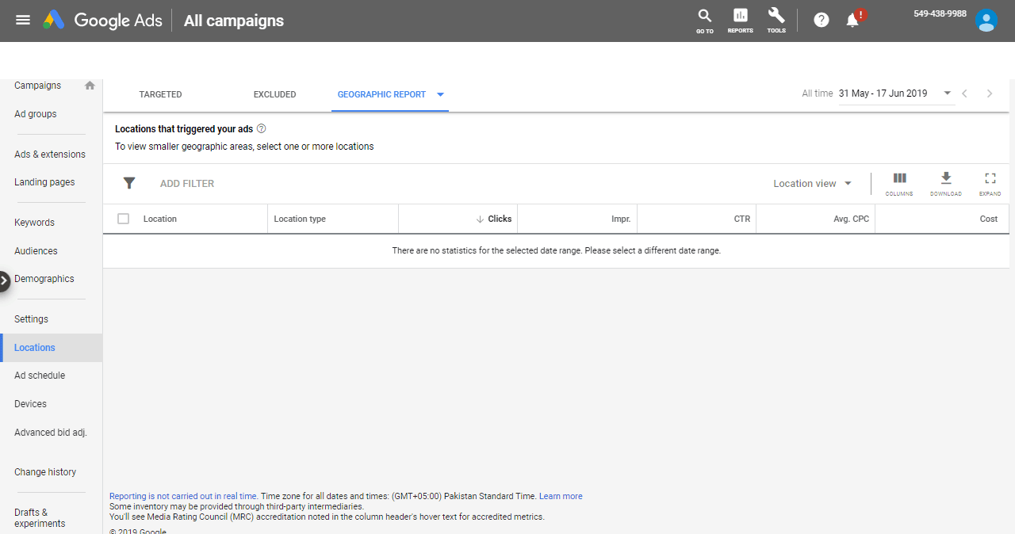The width and height of the screenshot is (1015, 534).
Task: Switch to the Targeted tab
Action: 160,94
